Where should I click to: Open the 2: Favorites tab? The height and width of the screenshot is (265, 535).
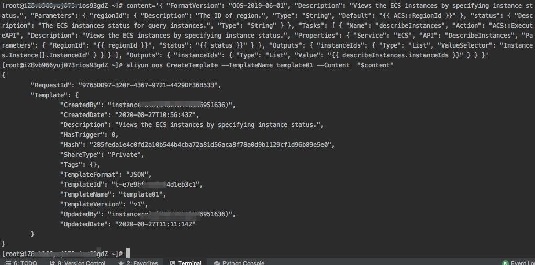(x=138, y=263)
